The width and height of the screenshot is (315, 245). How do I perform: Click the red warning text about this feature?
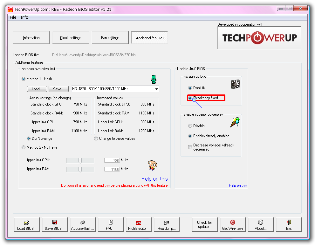[x=115, y=185]
